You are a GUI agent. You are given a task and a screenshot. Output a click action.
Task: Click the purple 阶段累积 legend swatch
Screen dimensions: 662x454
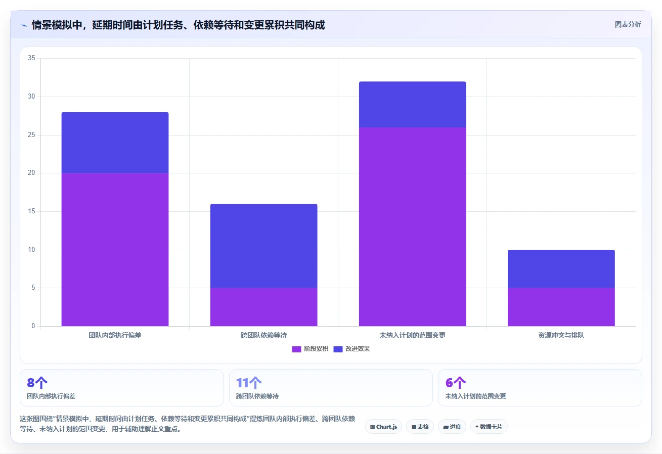click(296, 349)
